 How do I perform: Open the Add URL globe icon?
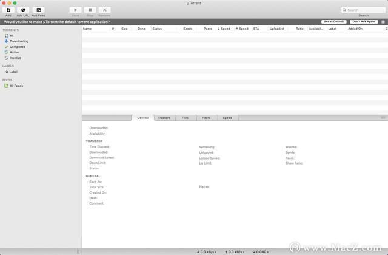(x=23, y=10)
